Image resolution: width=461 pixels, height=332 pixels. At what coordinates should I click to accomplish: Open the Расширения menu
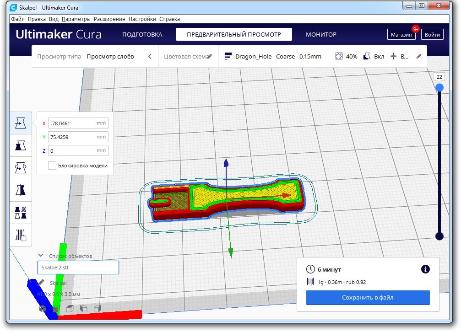109,19
